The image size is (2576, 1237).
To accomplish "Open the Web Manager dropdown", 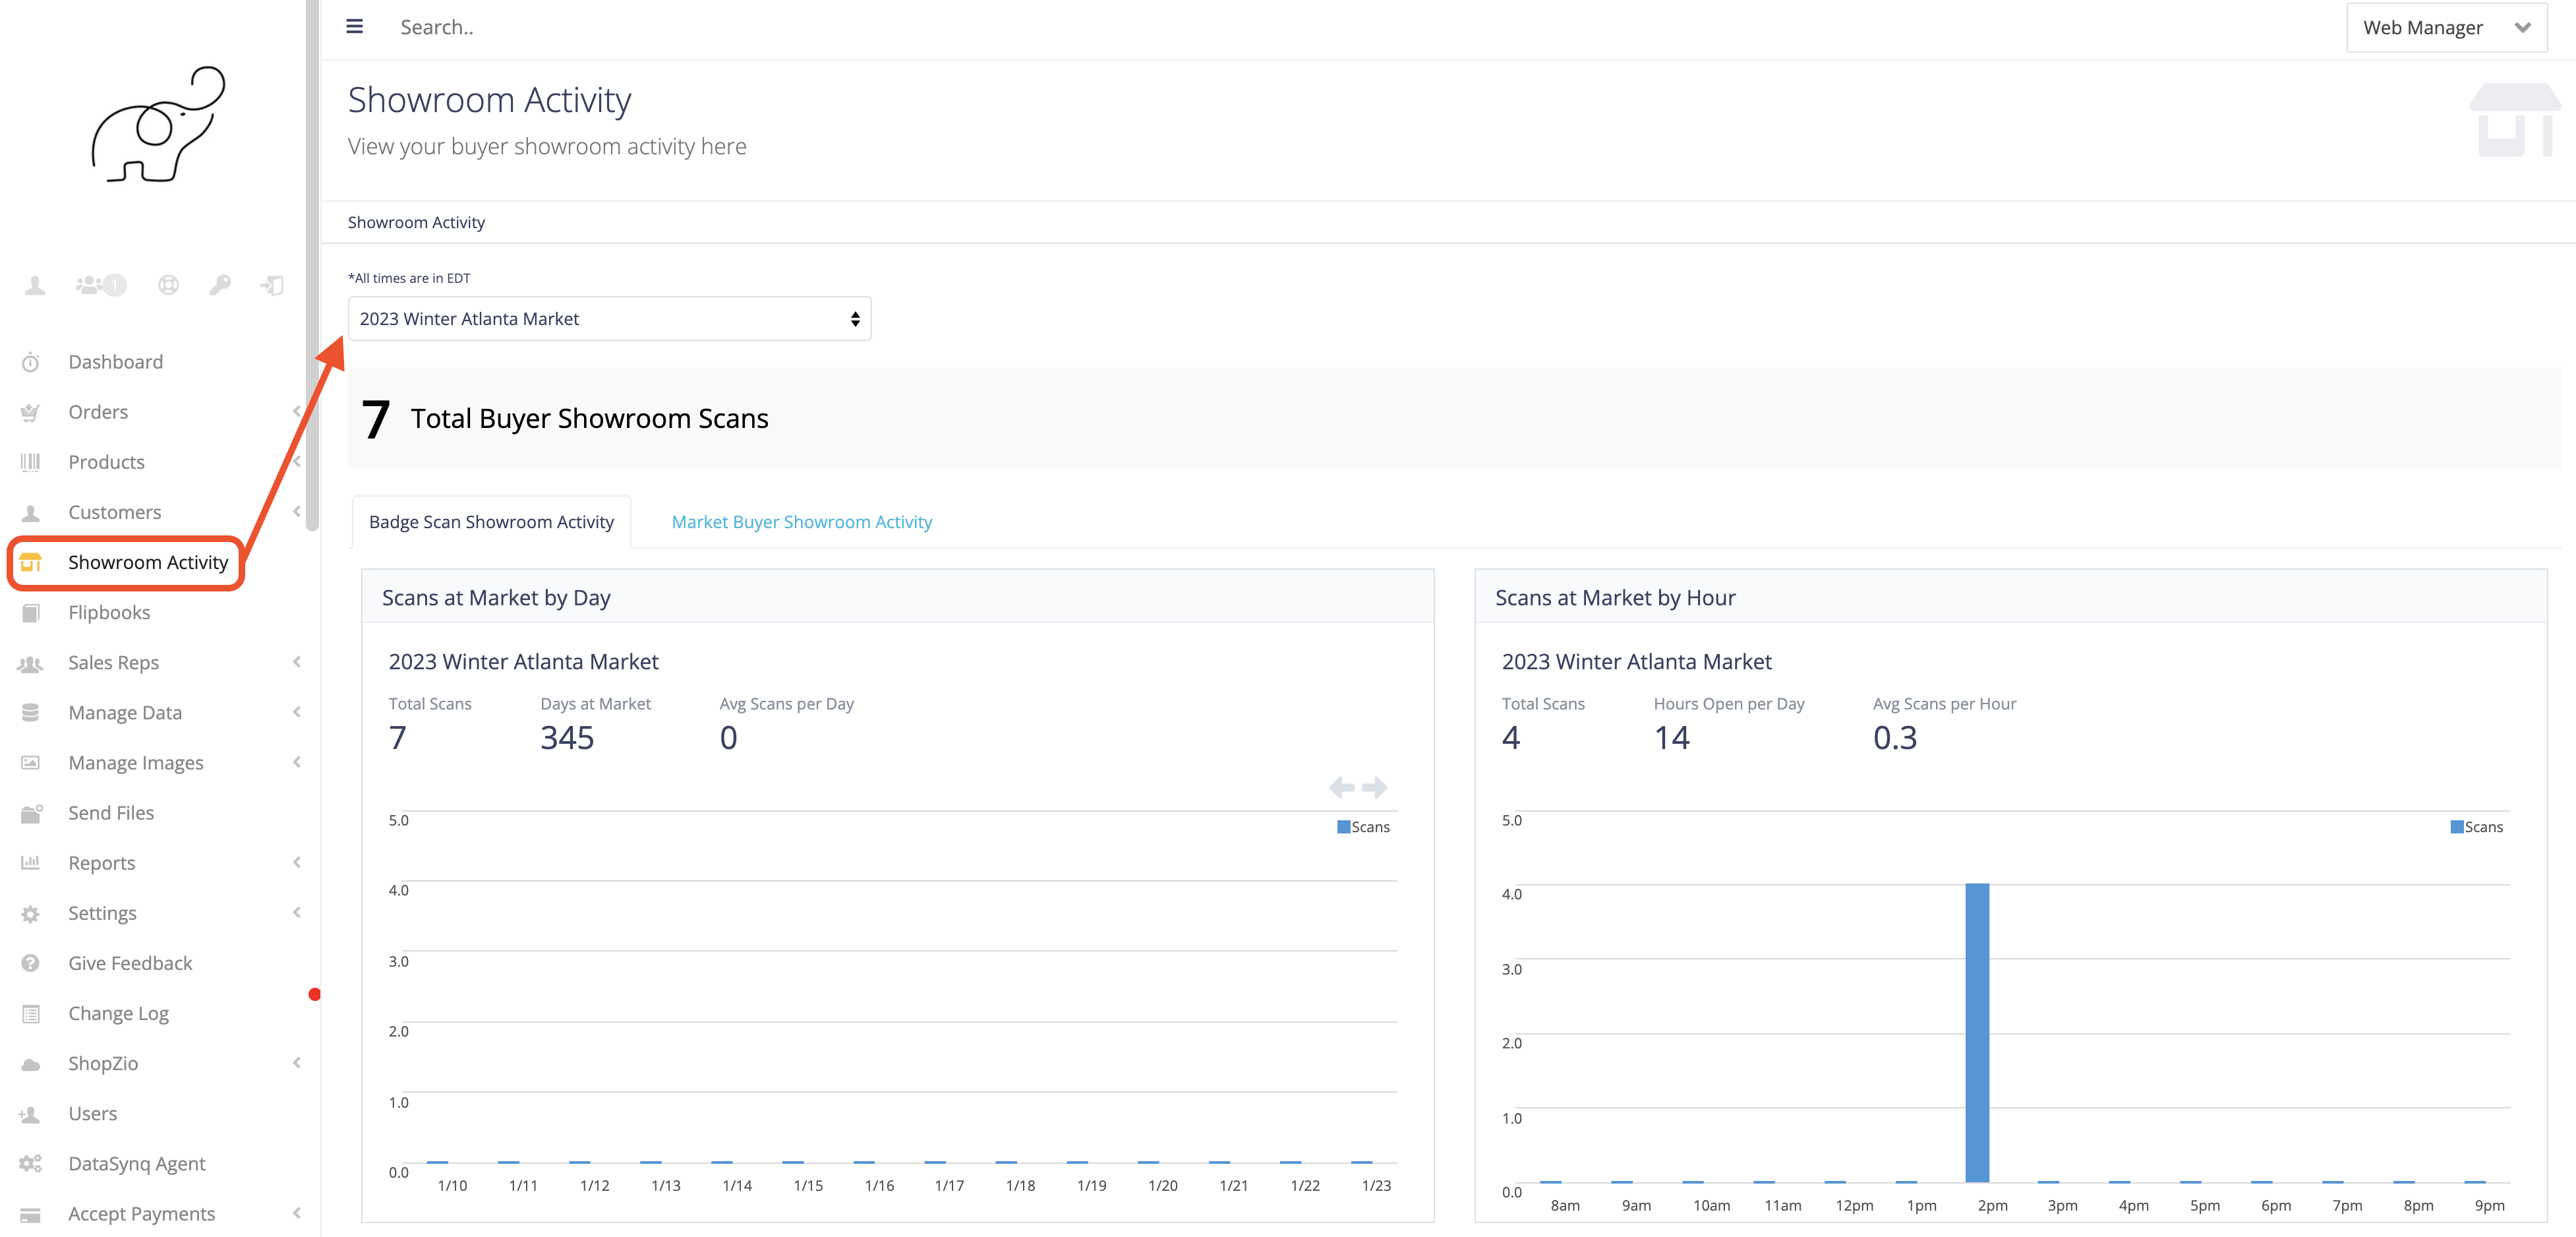I will (2446, 28).
